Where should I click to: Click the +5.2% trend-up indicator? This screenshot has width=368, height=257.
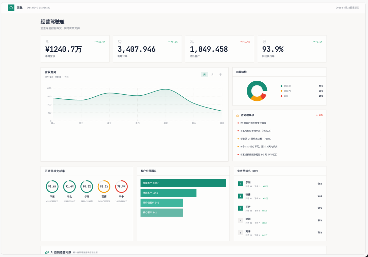(x=173, y=42)
